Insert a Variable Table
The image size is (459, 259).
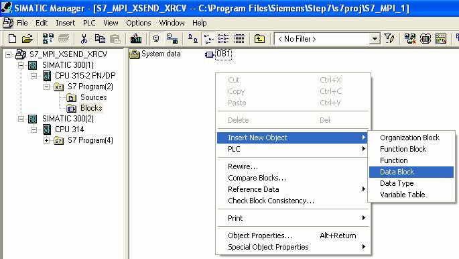(411, 195)
